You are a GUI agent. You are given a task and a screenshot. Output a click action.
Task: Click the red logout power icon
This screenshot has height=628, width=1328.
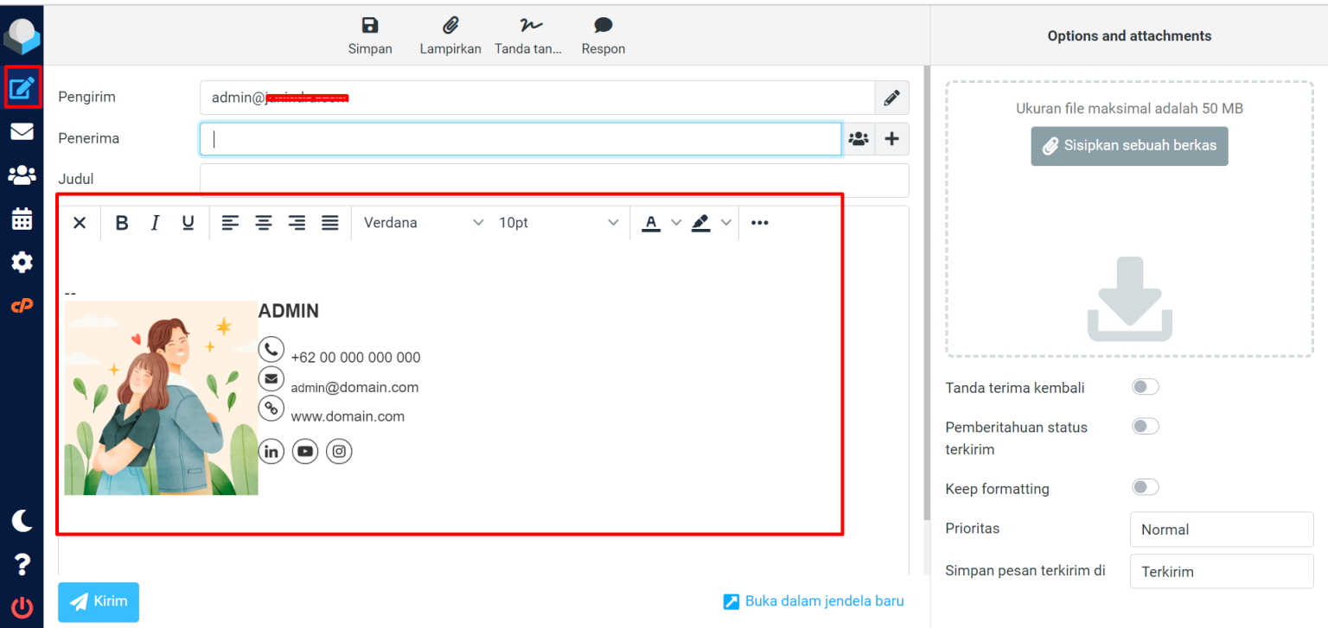[22, 607]
